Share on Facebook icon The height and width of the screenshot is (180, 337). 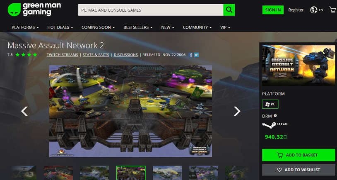click(x=190, y=55)
